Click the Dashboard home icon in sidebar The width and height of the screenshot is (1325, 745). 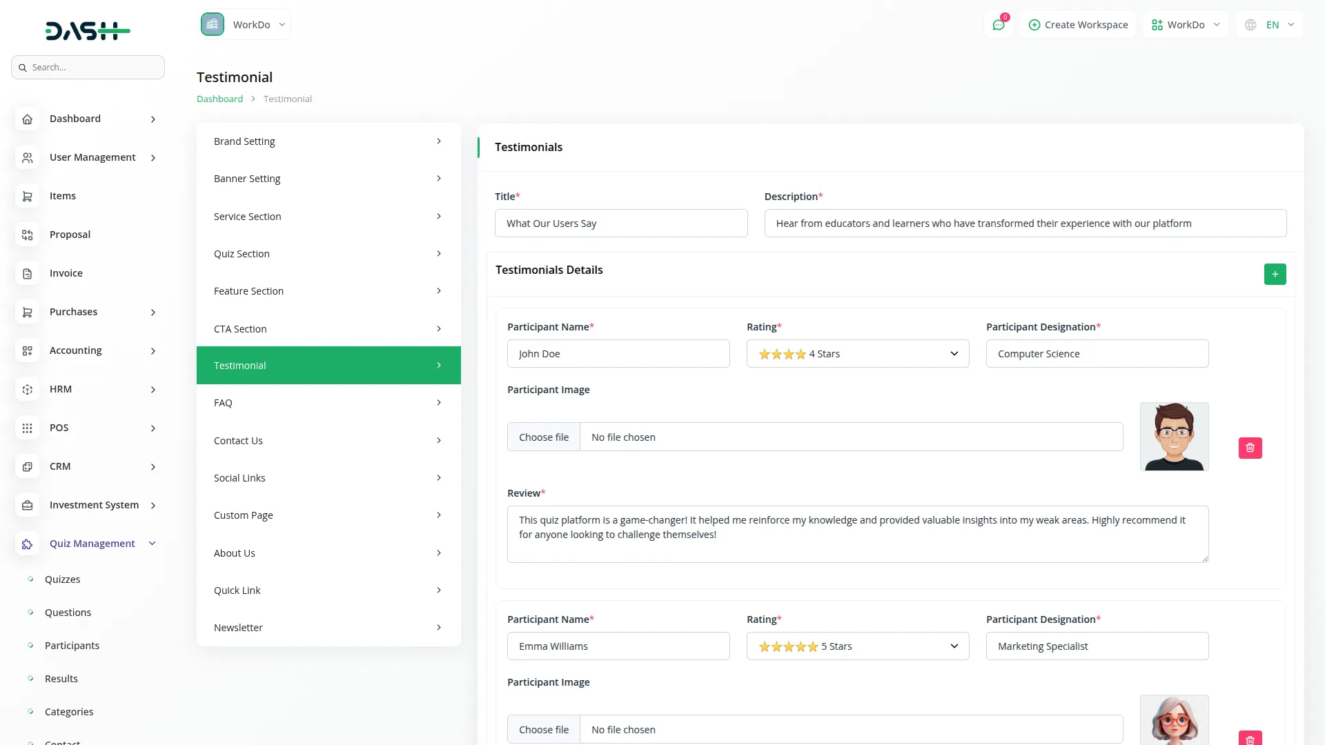(28, 119)
